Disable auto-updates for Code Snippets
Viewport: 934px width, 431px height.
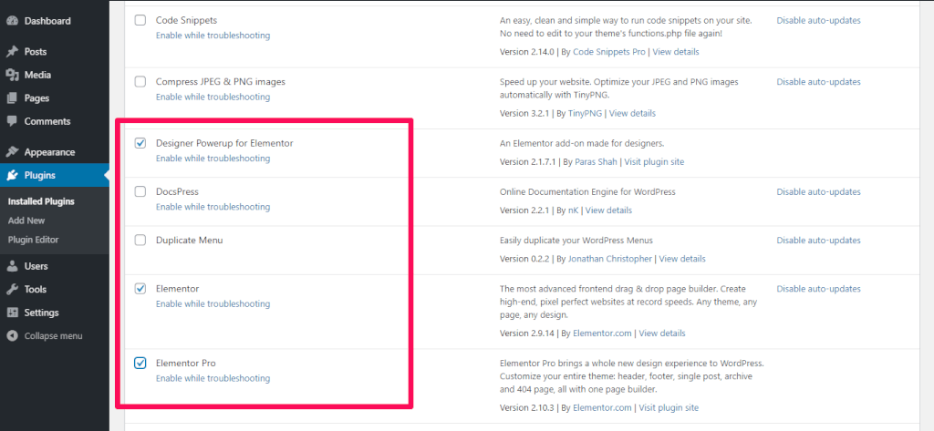pos(818,20)
